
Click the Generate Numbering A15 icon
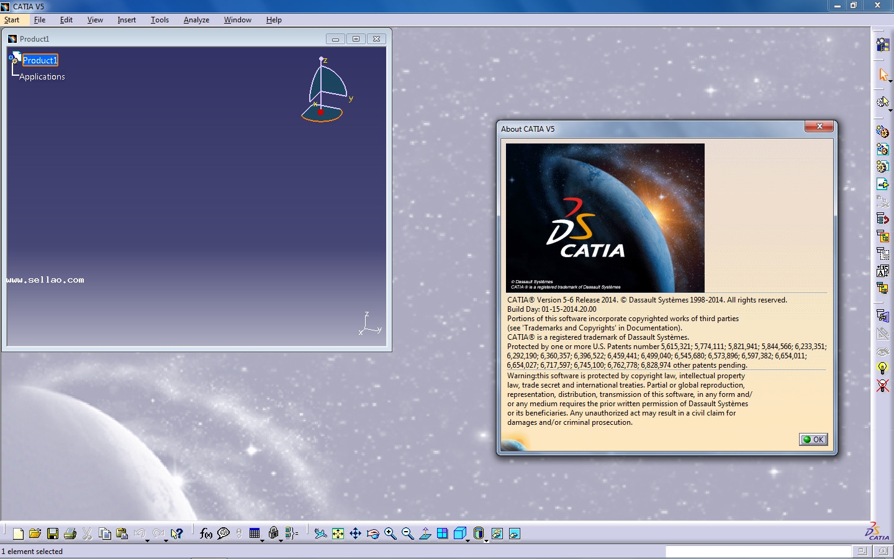pyautogui.click(x=882, y=271)
